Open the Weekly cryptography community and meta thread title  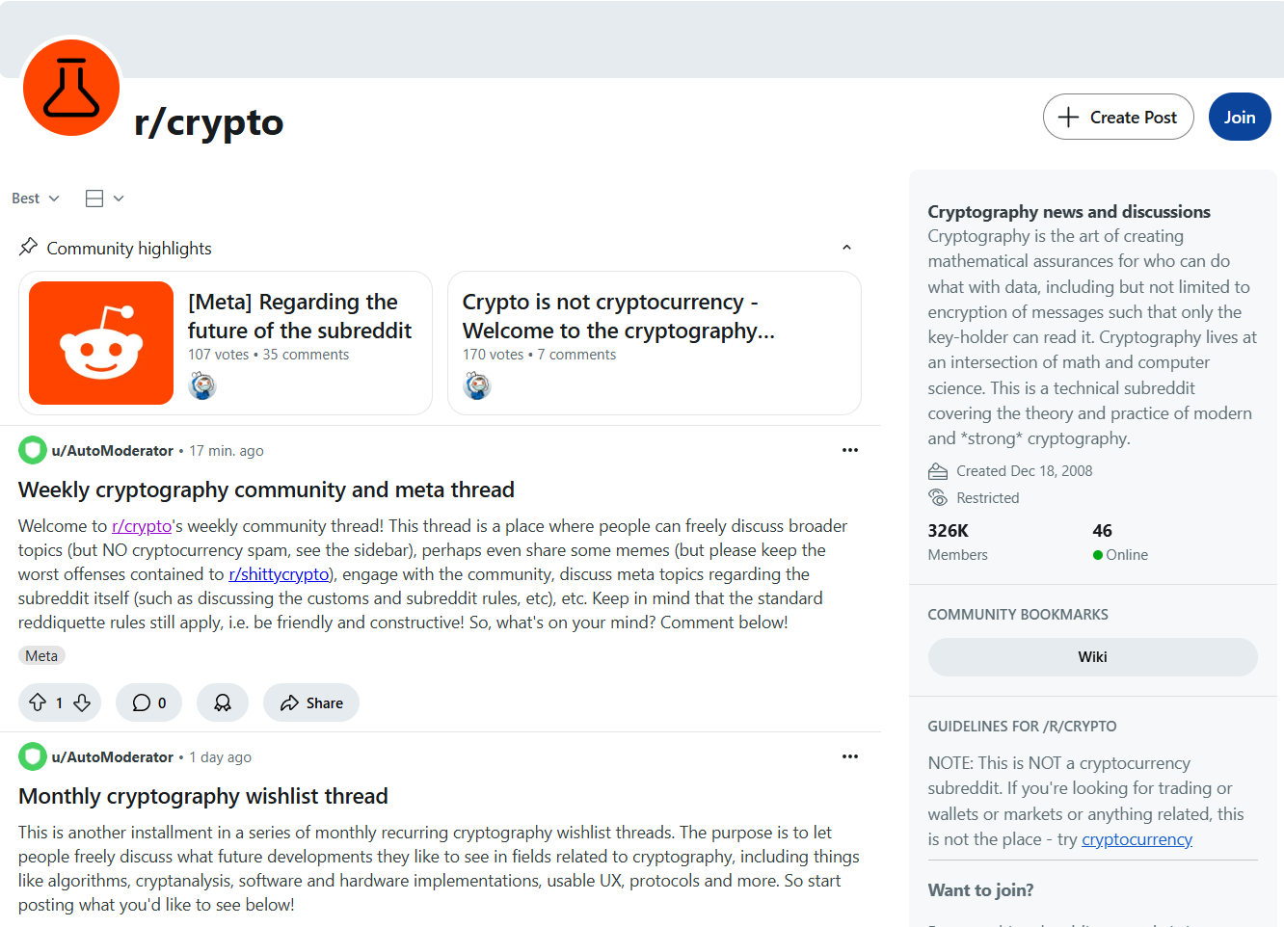(x=266, y=490)
